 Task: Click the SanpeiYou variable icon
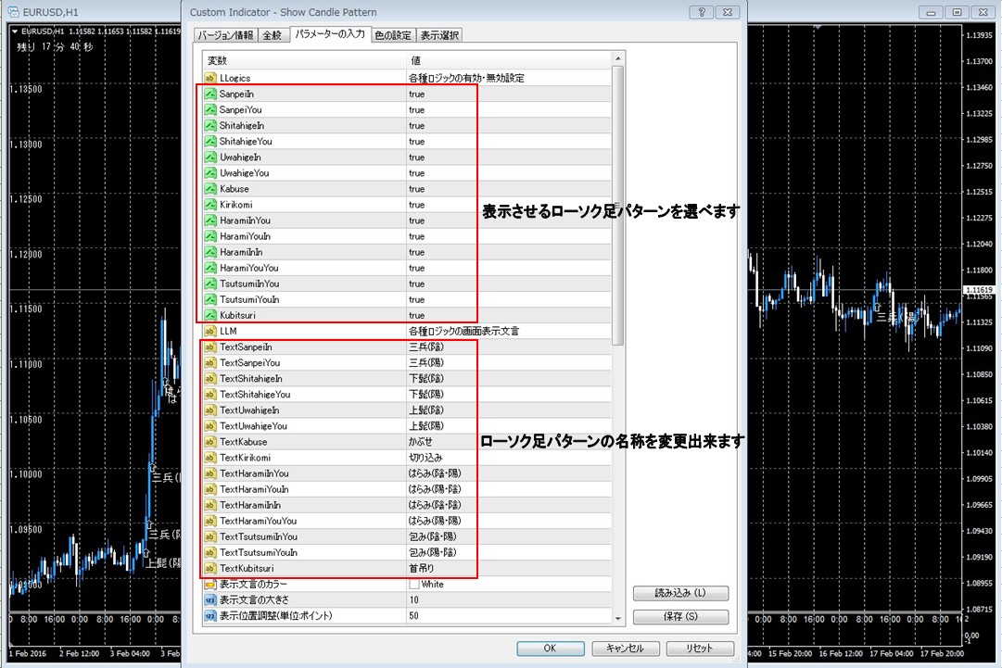coord(210,110)
